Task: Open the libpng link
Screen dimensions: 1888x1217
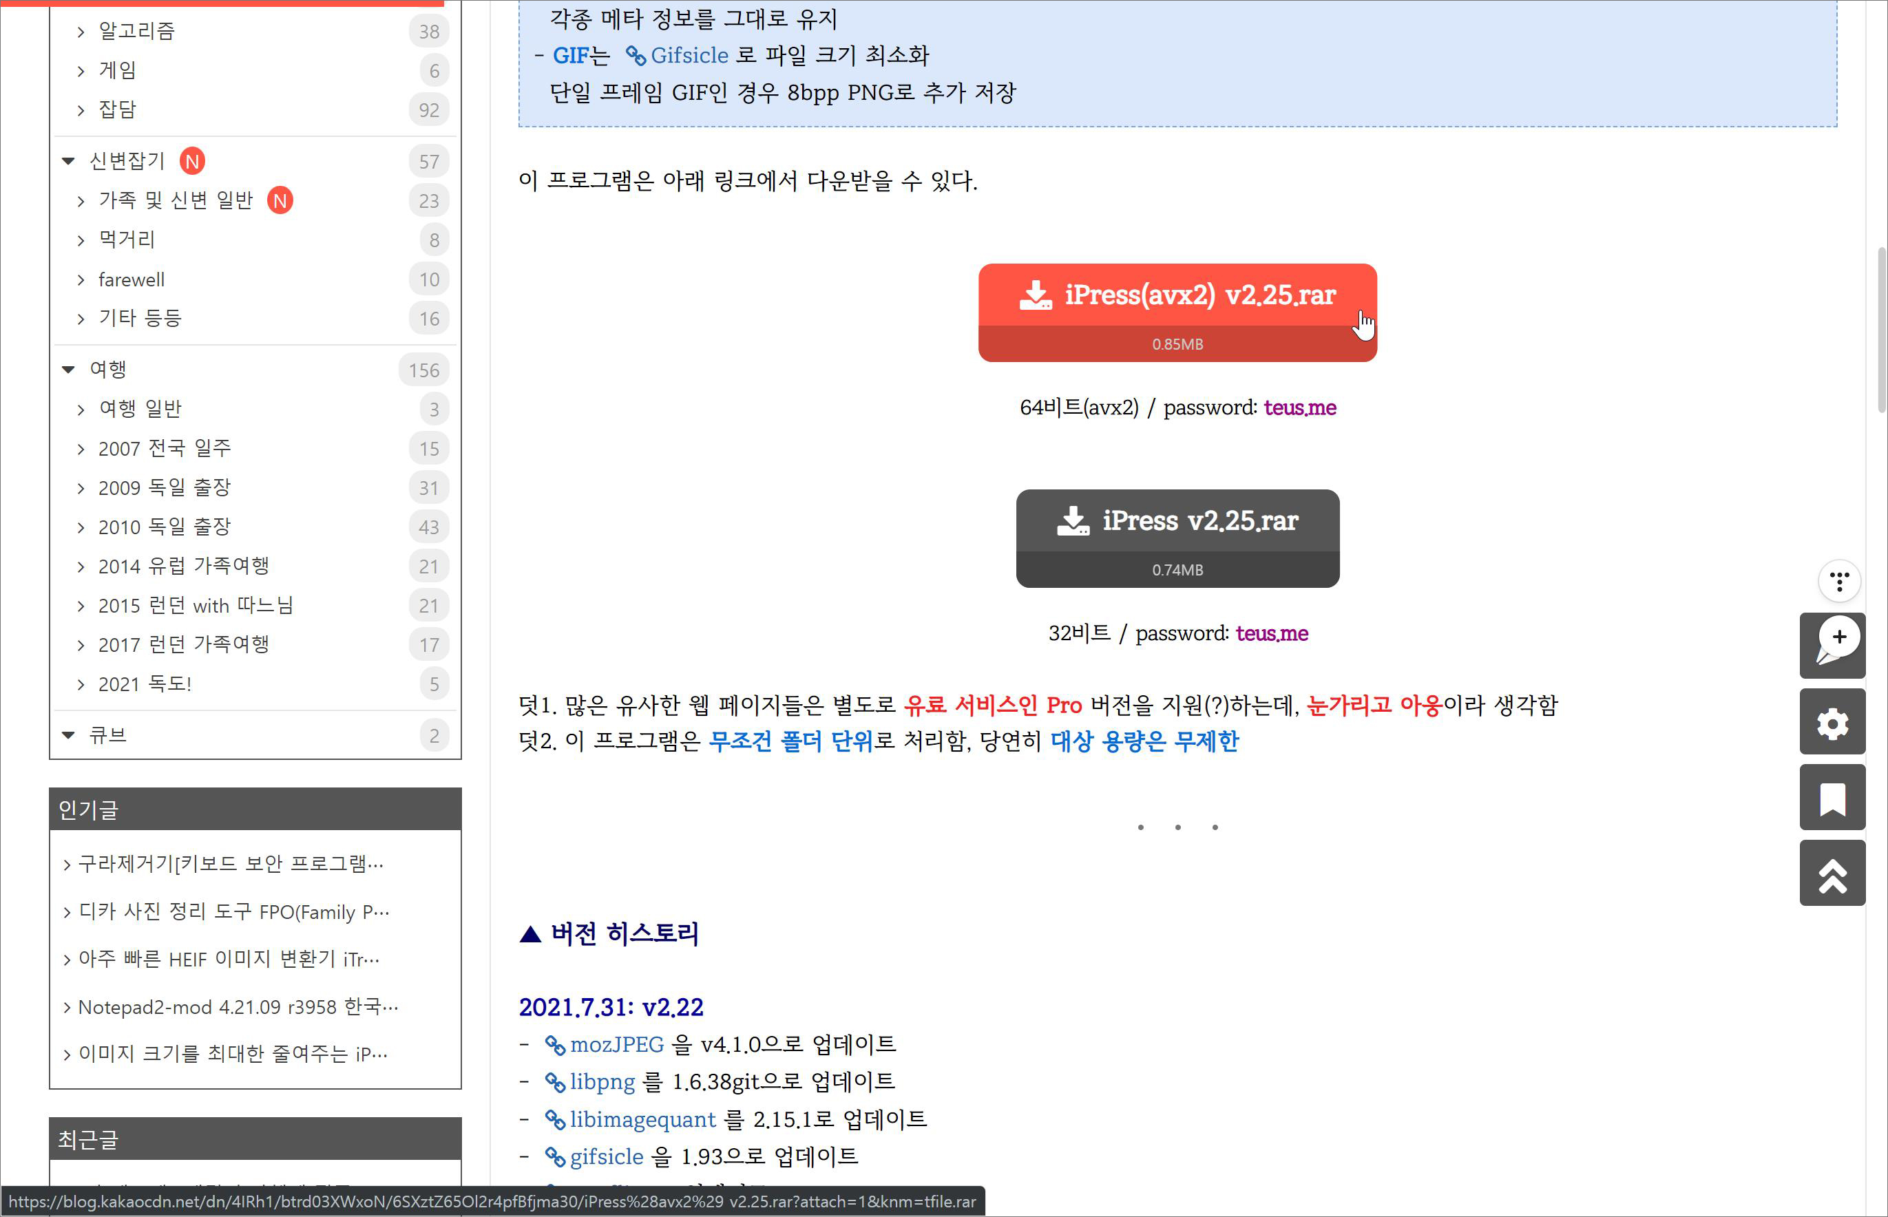Action: 602,1082
